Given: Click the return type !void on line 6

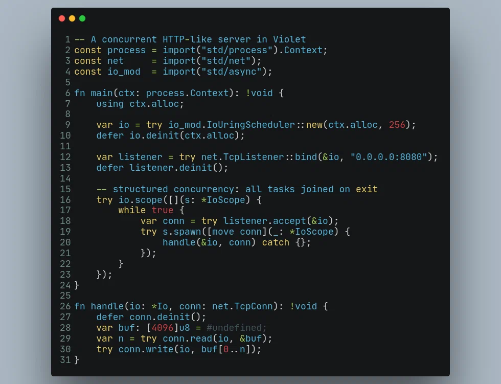Looking at the screenshot, I should click(259, 93).
